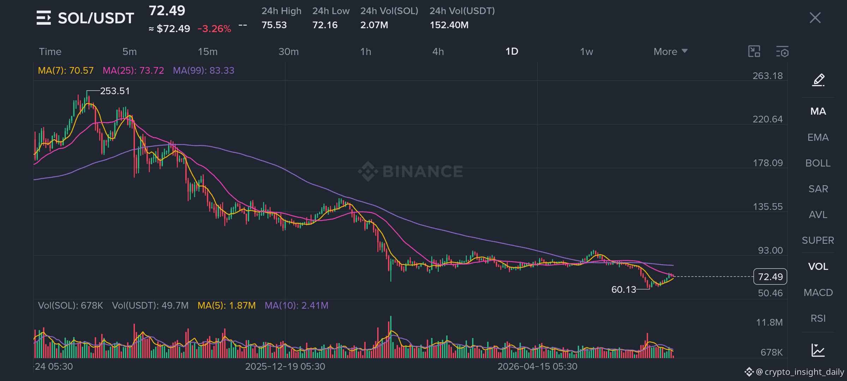This screenshot has width=847, height=381.
Task: Click the 253.51 high price marker
Action: (115, 91)
